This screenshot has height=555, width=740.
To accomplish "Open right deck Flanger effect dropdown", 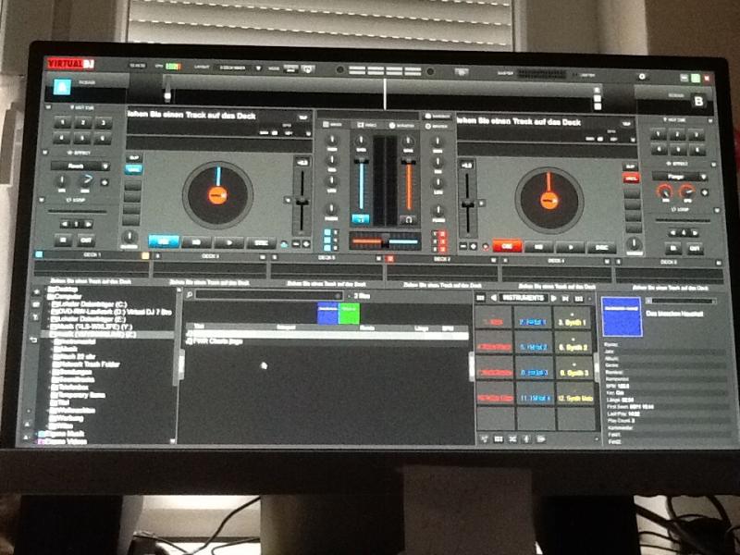I will click(703, 177).
